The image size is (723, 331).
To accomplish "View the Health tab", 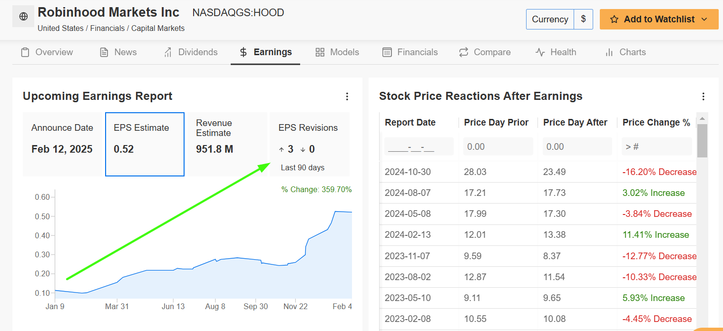I will click(x=556, y=52).
